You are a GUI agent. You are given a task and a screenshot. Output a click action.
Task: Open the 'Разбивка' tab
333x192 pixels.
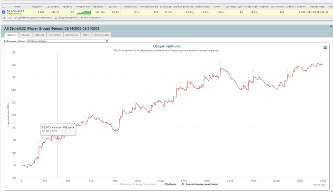pos(39,35)
